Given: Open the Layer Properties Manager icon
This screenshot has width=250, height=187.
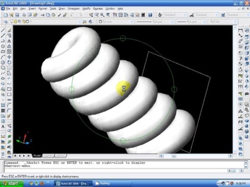Looking at the screenshot, I should [x=6, y=22].
